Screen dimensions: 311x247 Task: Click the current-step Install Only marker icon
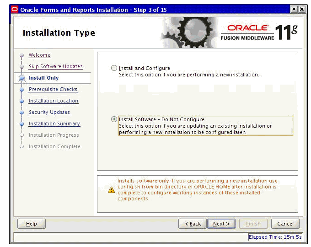coord(22,78)
